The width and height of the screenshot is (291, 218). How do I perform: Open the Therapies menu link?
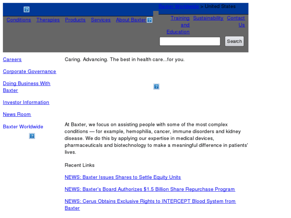tap(48, 20)
